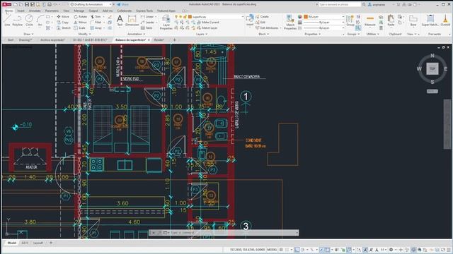Click the orange layer color swatch beside superficies
Image resolution: width=453 pixels, height=254 pixels.
(190, 17)
